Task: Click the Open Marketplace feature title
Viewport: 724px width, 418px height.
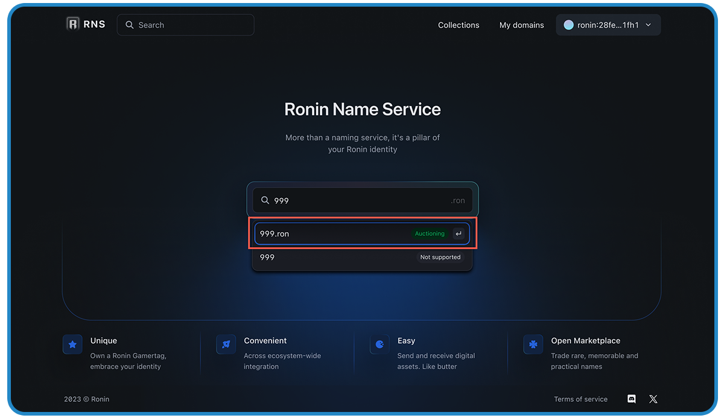Action: 586,341
